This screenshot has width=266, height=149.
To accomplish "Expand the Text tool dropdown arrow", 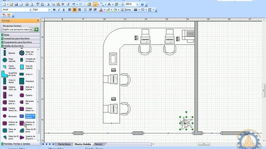I will [x=113, y=5].
